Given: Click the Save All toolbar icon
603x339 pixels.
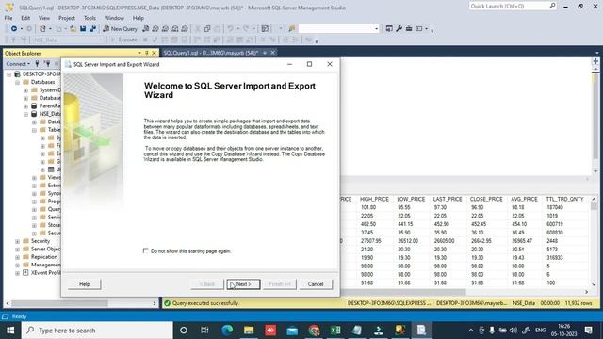Looking at the screenshot, I should coord(92,29).
